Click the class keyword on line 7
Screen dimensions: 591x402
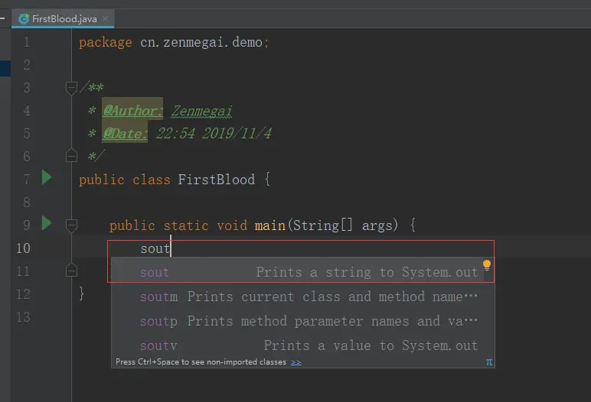(x=151, y=180)
